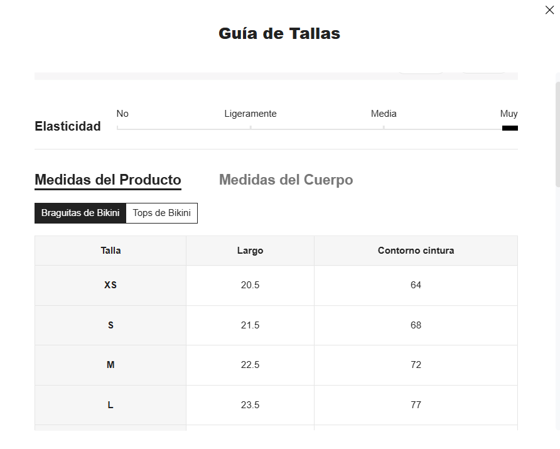Click the Ligeramente elasticity label
Viewport: 560px width, 449px height.
250,114
